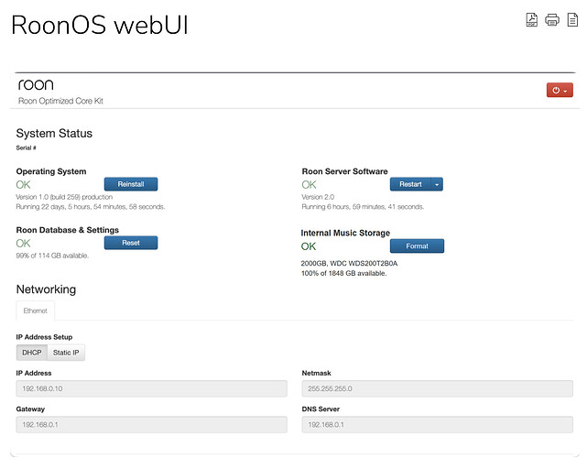Format Internal Music Storage
587x458 pixels.
(417, 245)
